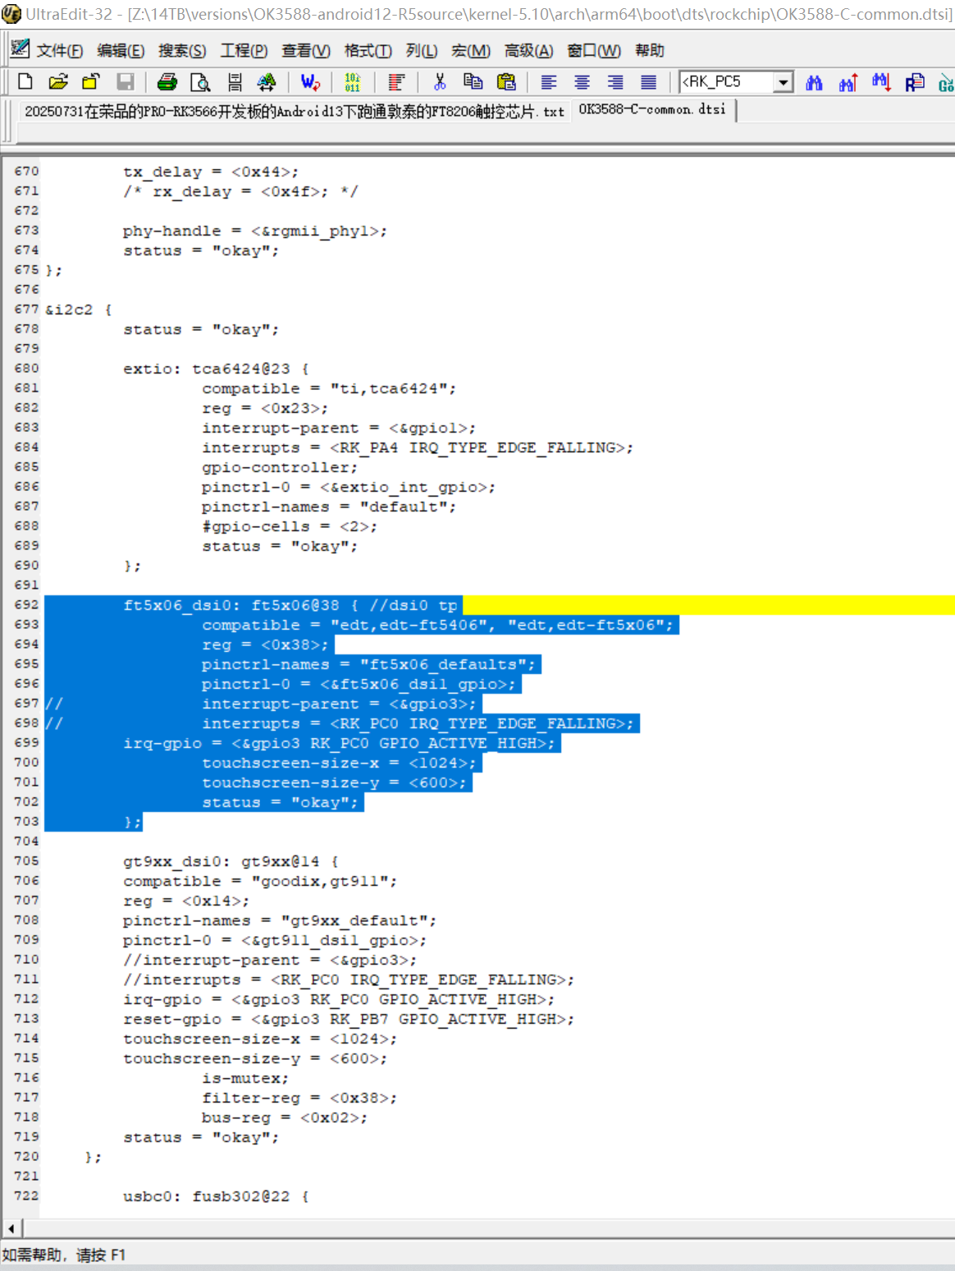Click the 'reset-gpio = <&gpio3 RK_PB7' line
This screenshot has width=955, height=1271.
pos(349,1019)
